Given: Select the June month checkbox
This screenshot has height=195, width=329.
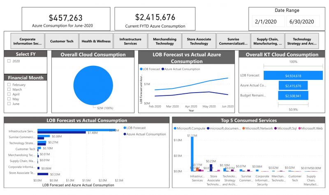Looking at the screenshot, I should pos(9,104).
